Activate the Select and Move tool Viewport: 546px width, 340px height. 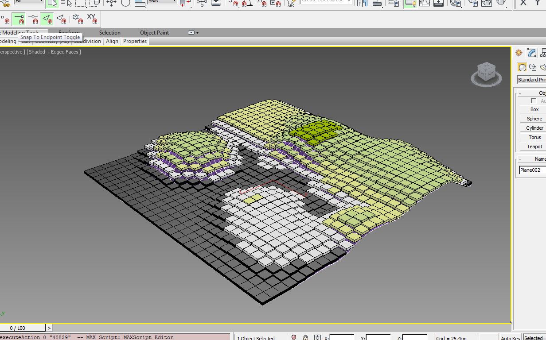(x=111, y=3)
